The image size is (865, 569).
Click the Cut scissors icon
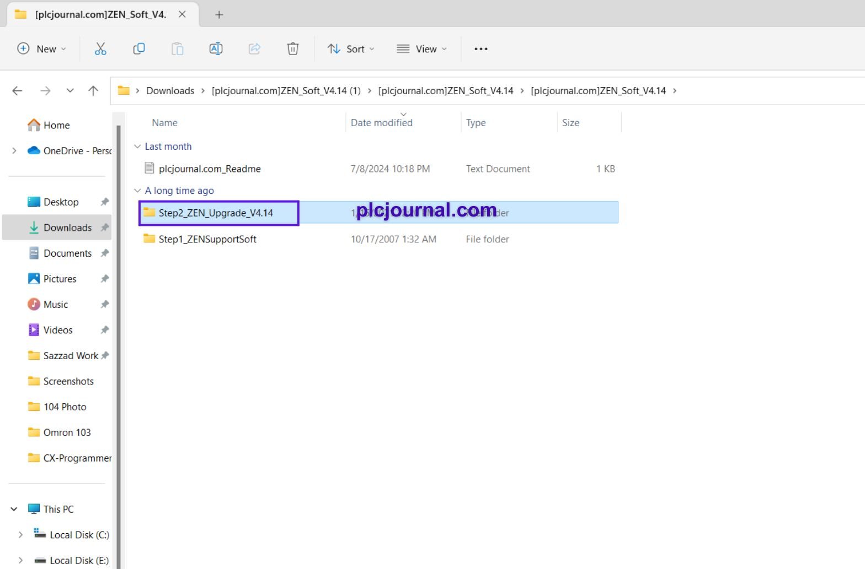tap(100, 49)
